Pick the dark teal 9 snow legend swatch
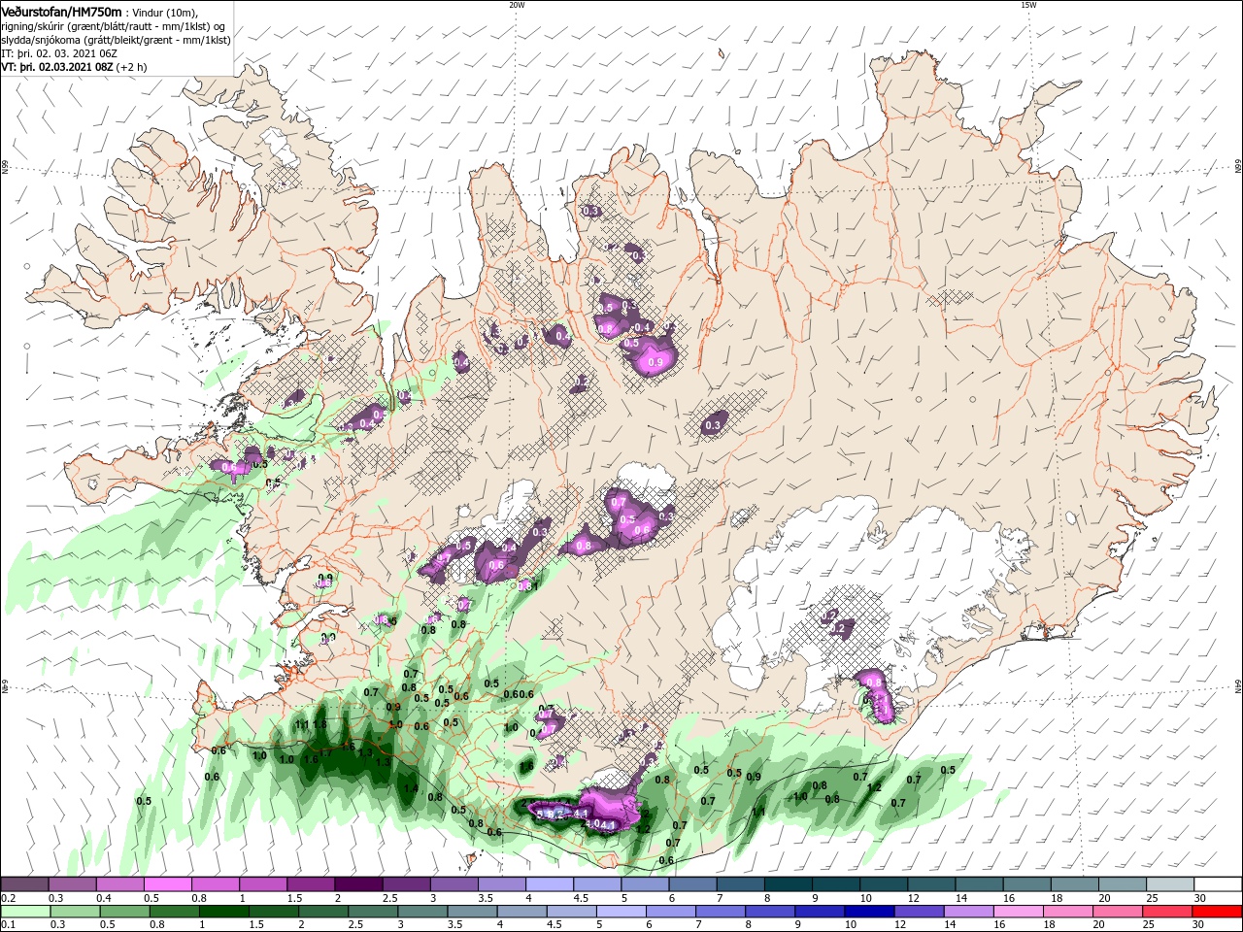The height and width of the screenshot is (932, 1243). pyautogui.click(x=836, y=884)
